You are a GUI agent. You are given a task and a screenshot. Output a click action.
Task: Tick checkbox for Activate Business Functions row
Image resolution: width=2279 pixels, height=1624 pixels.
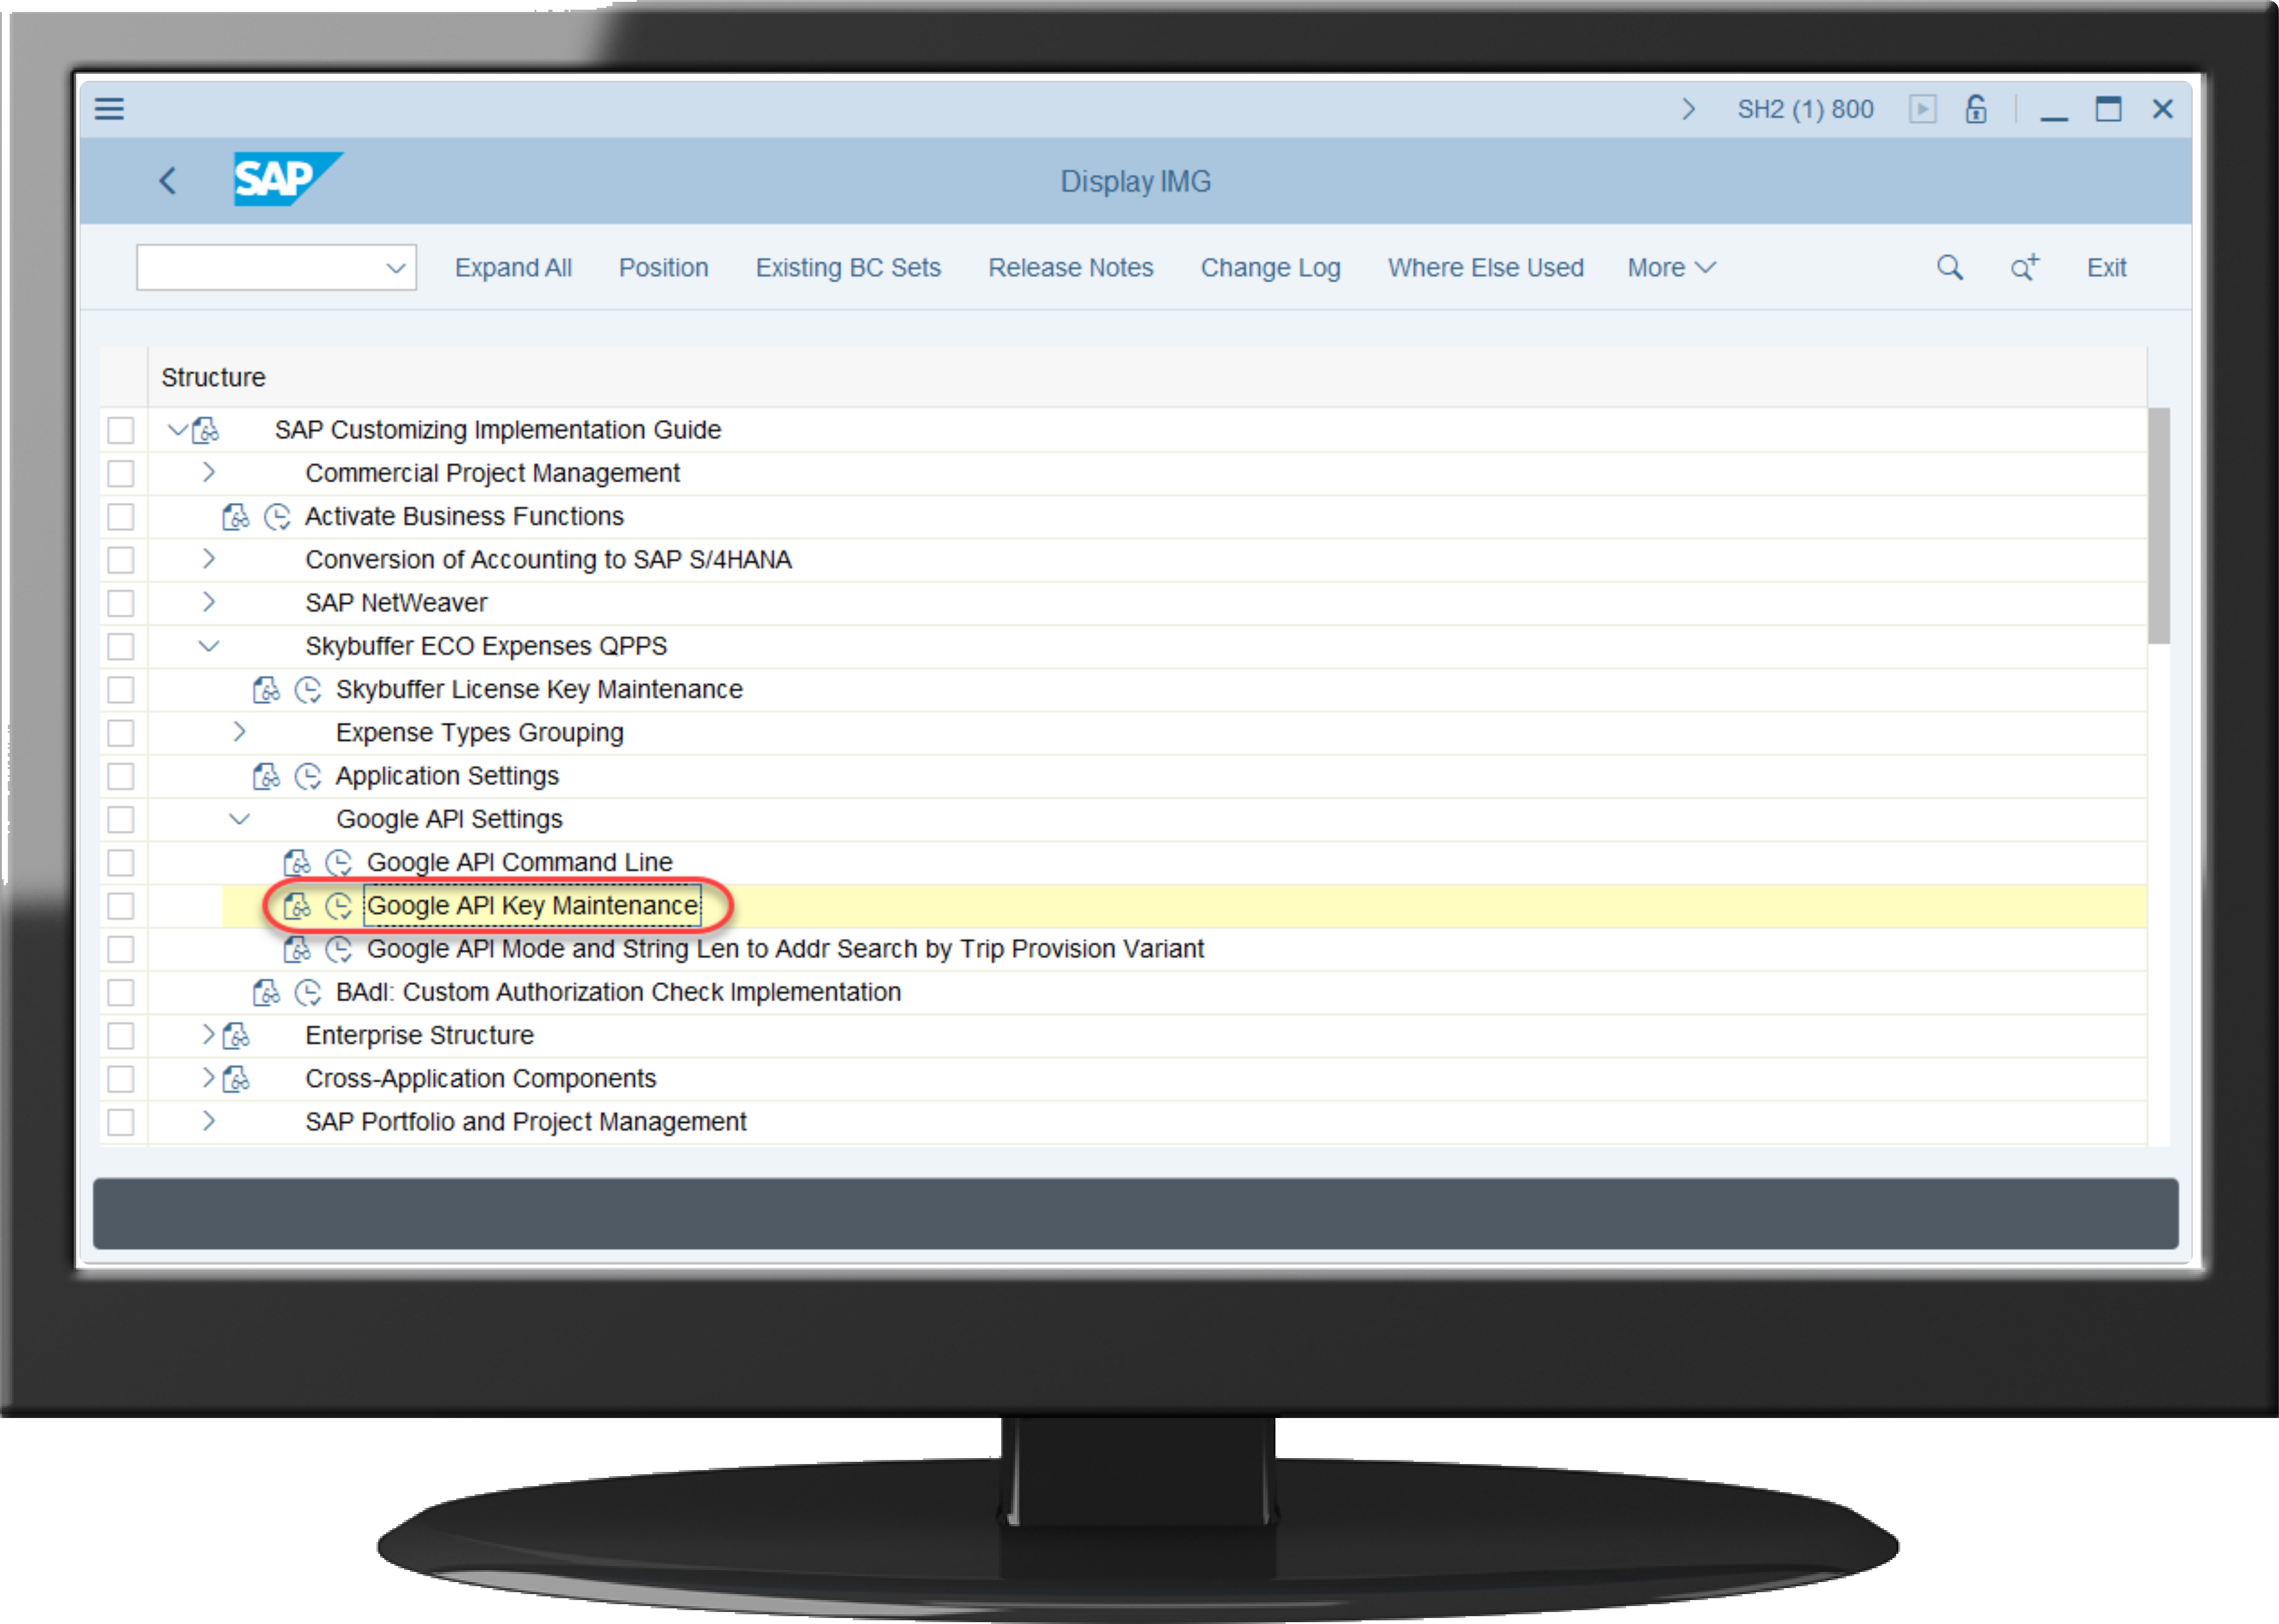click(x=121, y=517)
